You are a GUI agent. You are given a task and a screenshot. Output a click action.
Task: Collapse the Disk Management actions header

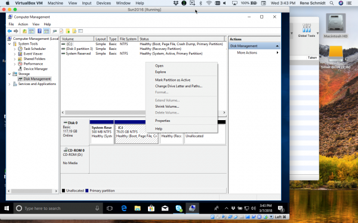[277, 46]
